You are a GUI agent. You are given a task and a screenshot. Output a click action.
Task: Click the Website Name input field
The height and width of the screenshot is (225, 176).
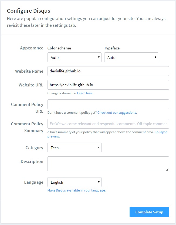point(108,71)
